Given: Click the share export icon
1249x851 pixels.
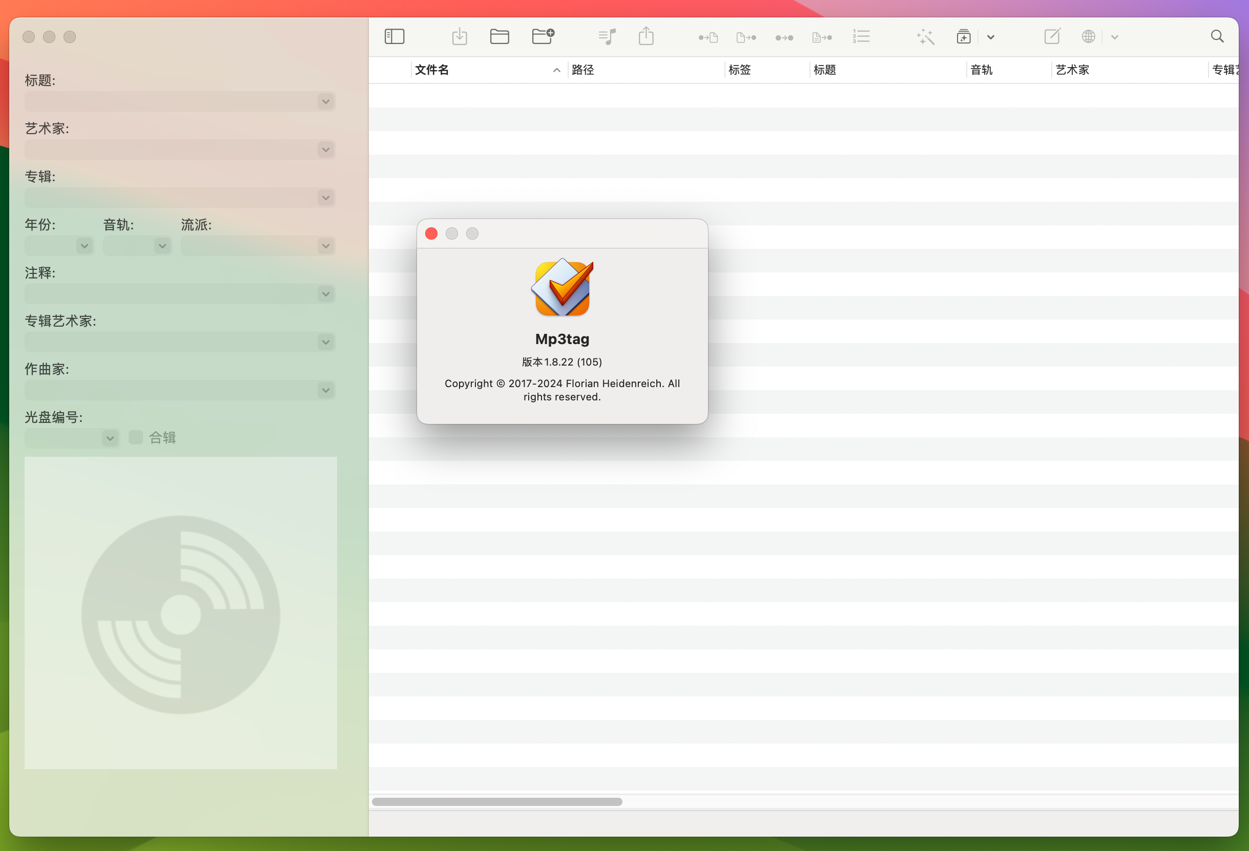Looking at the screenshot, I should [646, 36].
